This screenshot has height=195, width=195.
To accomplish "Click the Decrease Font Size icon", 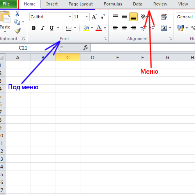I will [103, 17].
